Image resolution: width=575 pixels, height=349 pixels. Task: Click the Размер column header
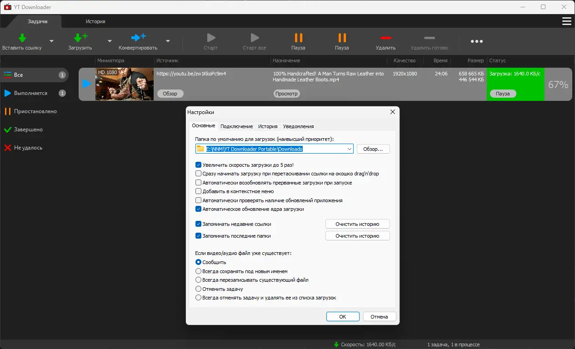[x=475, y=60]
